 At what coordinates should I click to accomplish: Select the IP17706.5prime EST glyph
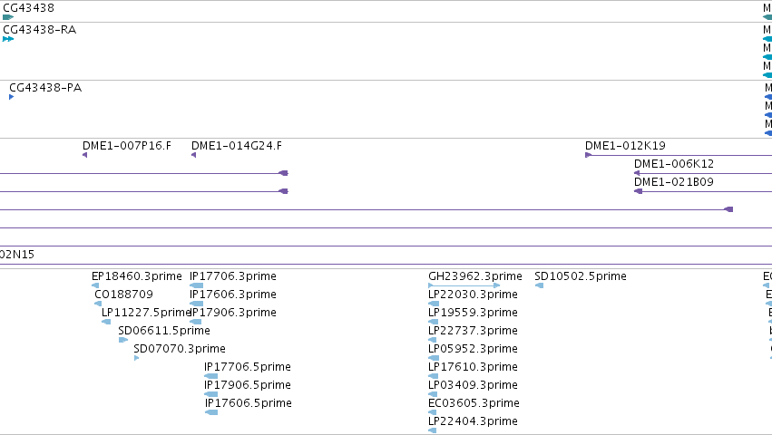point(210,376)
